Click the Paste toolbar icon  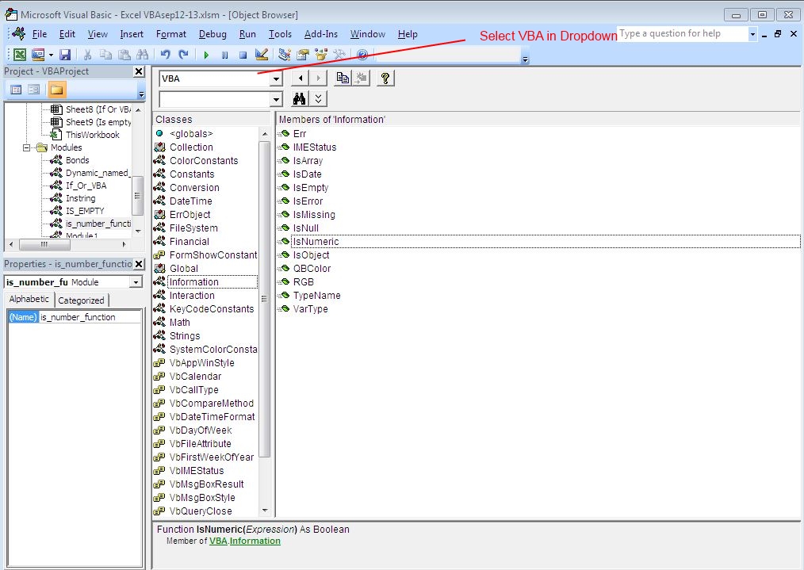(124, 55)
